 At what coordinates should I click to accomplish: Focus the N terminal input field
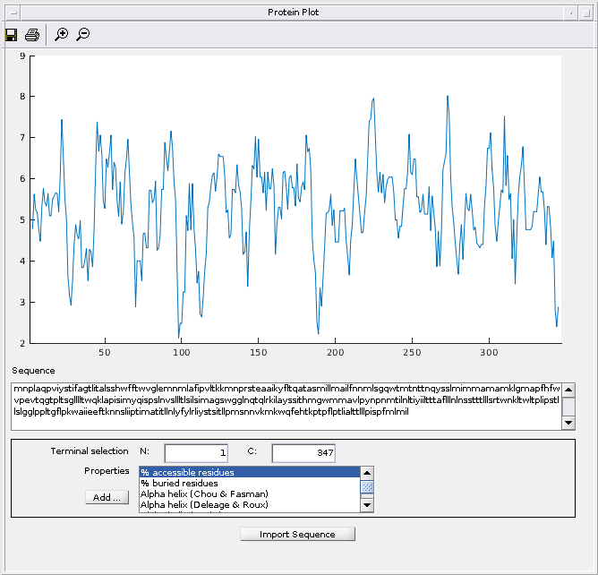(196, 453)
